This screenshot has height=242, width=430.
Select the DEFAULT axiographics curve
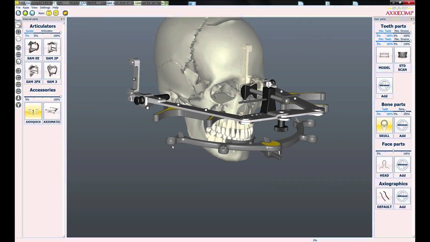pos(384,199)
